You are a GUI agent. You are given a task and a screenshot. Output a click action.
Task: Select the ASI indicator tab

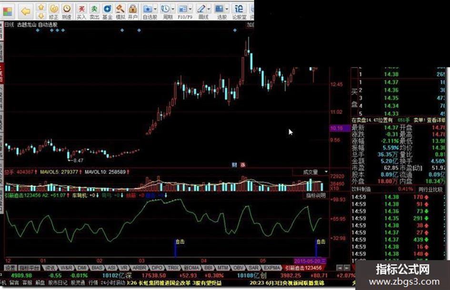coord(111,268)
